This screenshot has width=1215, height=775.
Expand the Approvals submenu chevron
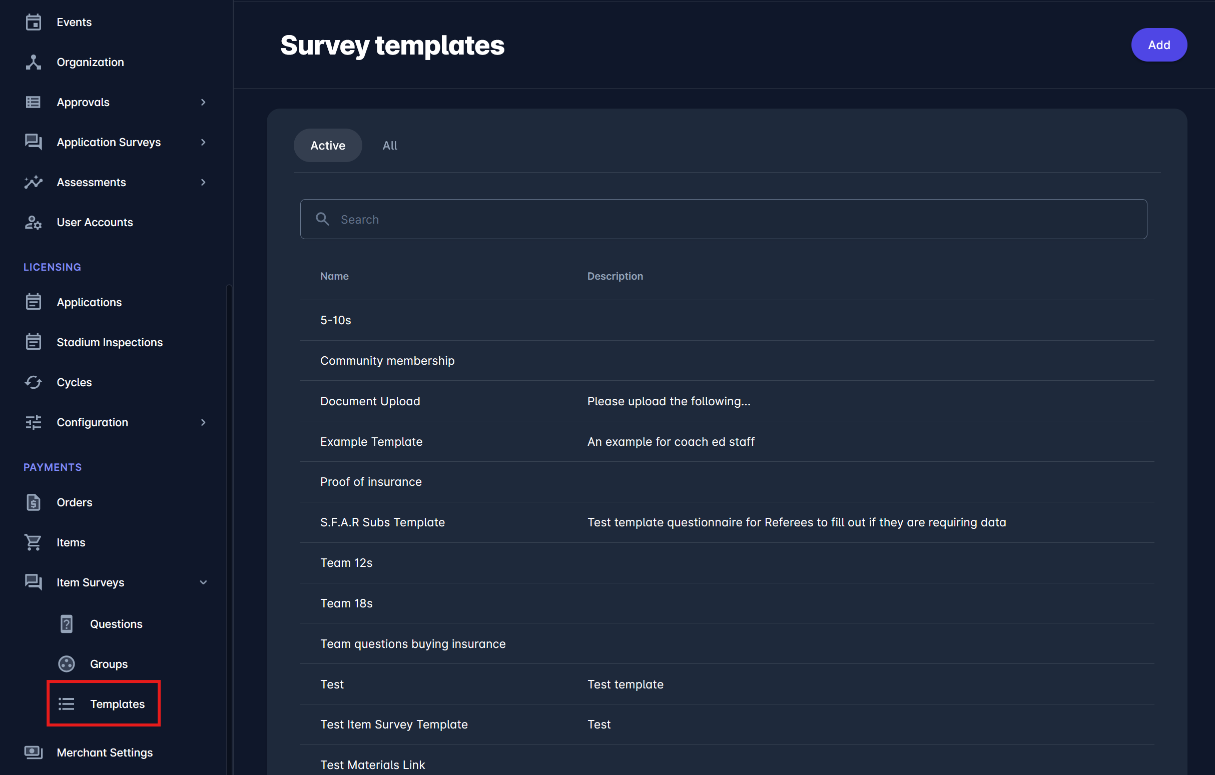tap(203, 103)
